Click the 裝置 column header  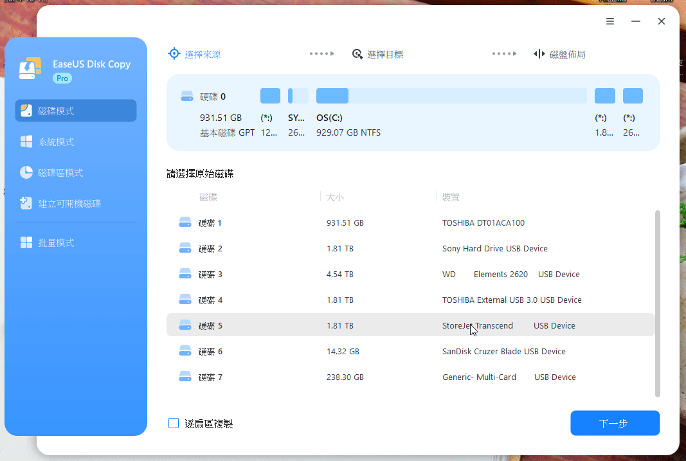(451, 197)
